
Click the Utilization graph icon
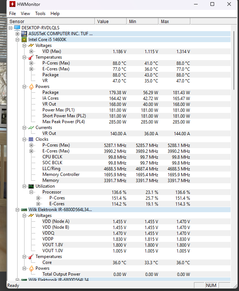point(31,186)
